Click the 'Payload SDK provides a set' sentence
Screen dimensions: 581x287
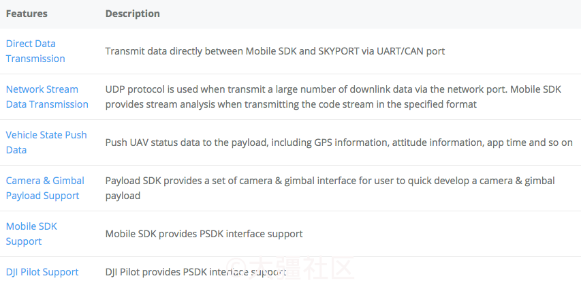(330, 181)
